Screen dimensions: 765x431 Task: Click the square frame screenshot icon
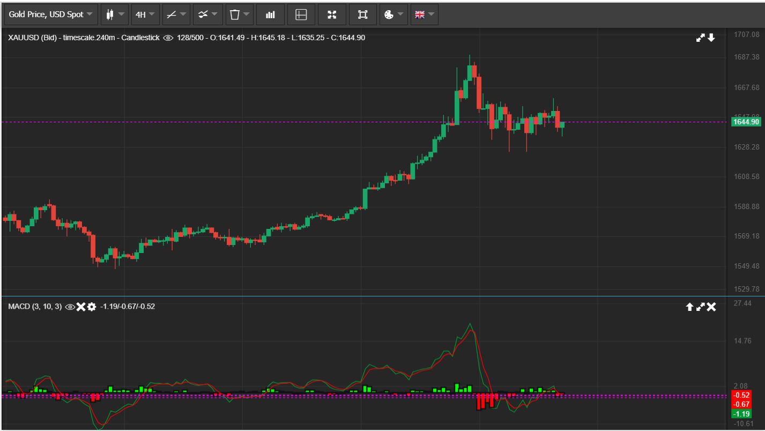[363, 14]
